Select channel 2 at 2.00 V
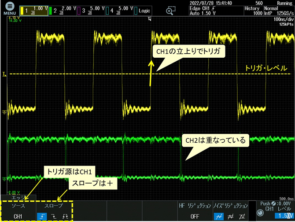 (63, 11)
